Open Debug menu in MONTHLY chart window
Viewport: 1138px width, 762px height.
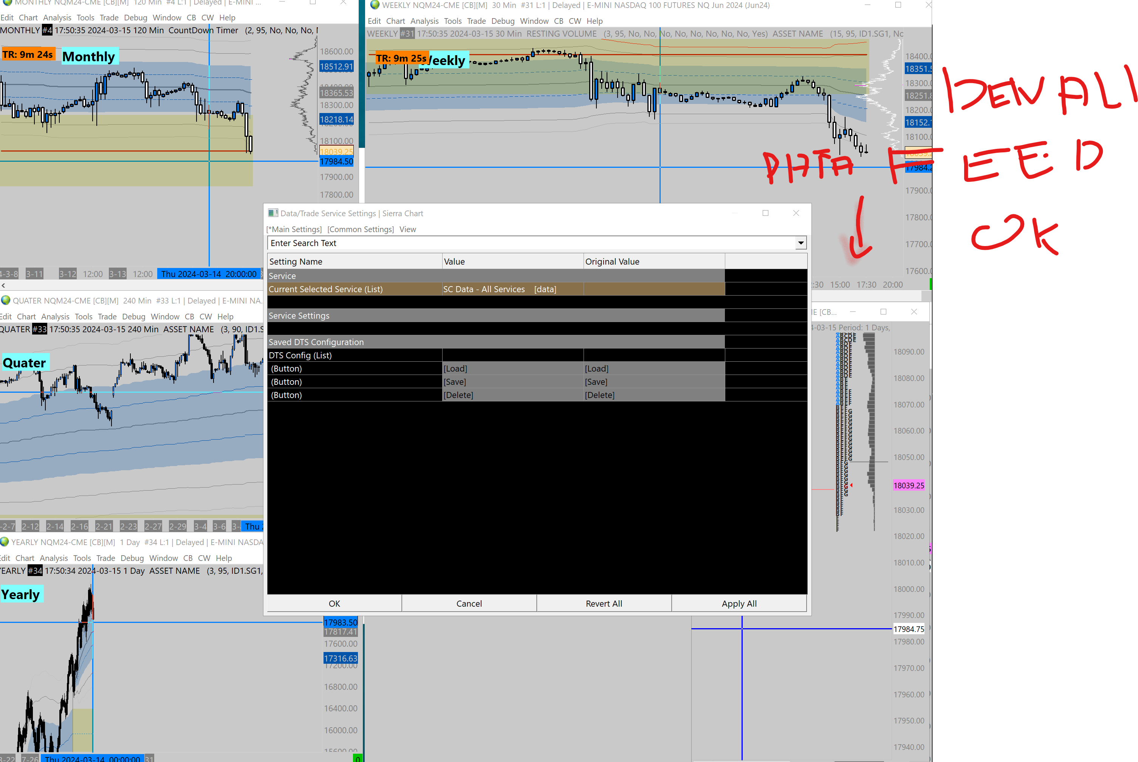pyautogui.click(x=136, y=17)
